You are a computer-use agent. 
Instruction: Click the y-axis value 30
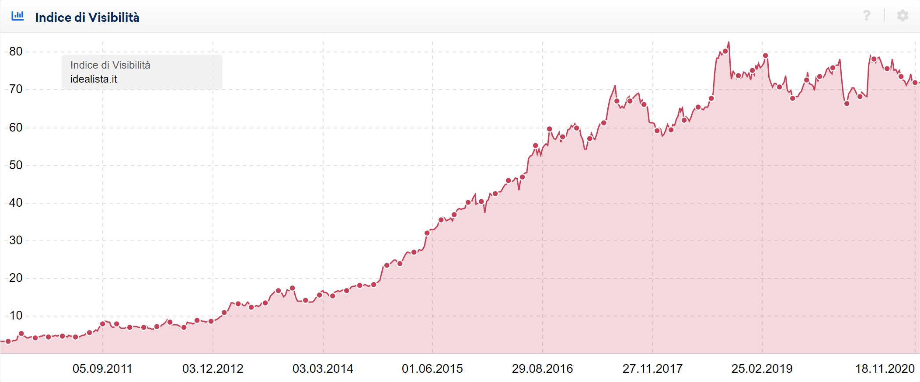[16, 240]
